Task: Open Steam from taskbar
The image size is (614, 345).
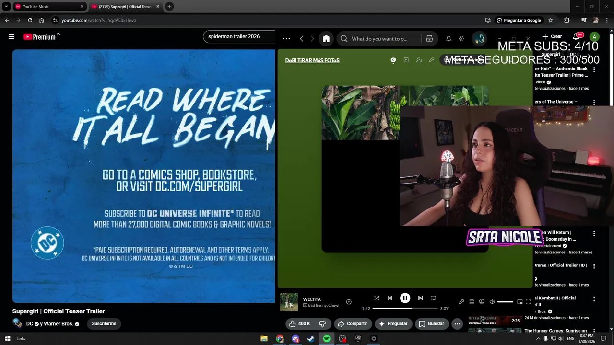Action: point(311,339)
